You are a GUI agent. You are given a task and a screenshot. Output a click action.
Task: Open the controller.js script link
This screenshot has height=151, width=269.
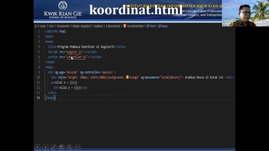tap(76, 57)
